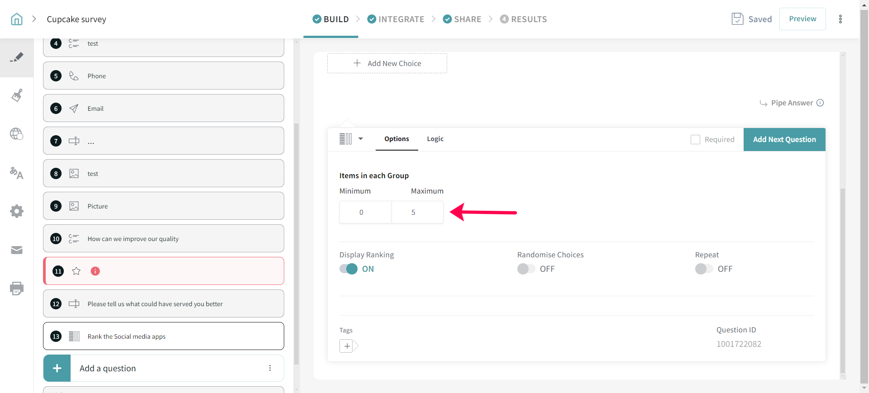Expand the question type dropdown arrow
The height and width of the screenshot is (393, 869).
pyautogui.click(x=361, y=139)
